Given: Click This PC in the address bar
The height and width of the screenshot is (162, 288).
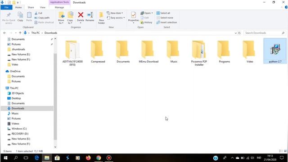Looking at the screenshot, I should pyautogui.click(x=36, y=33).
